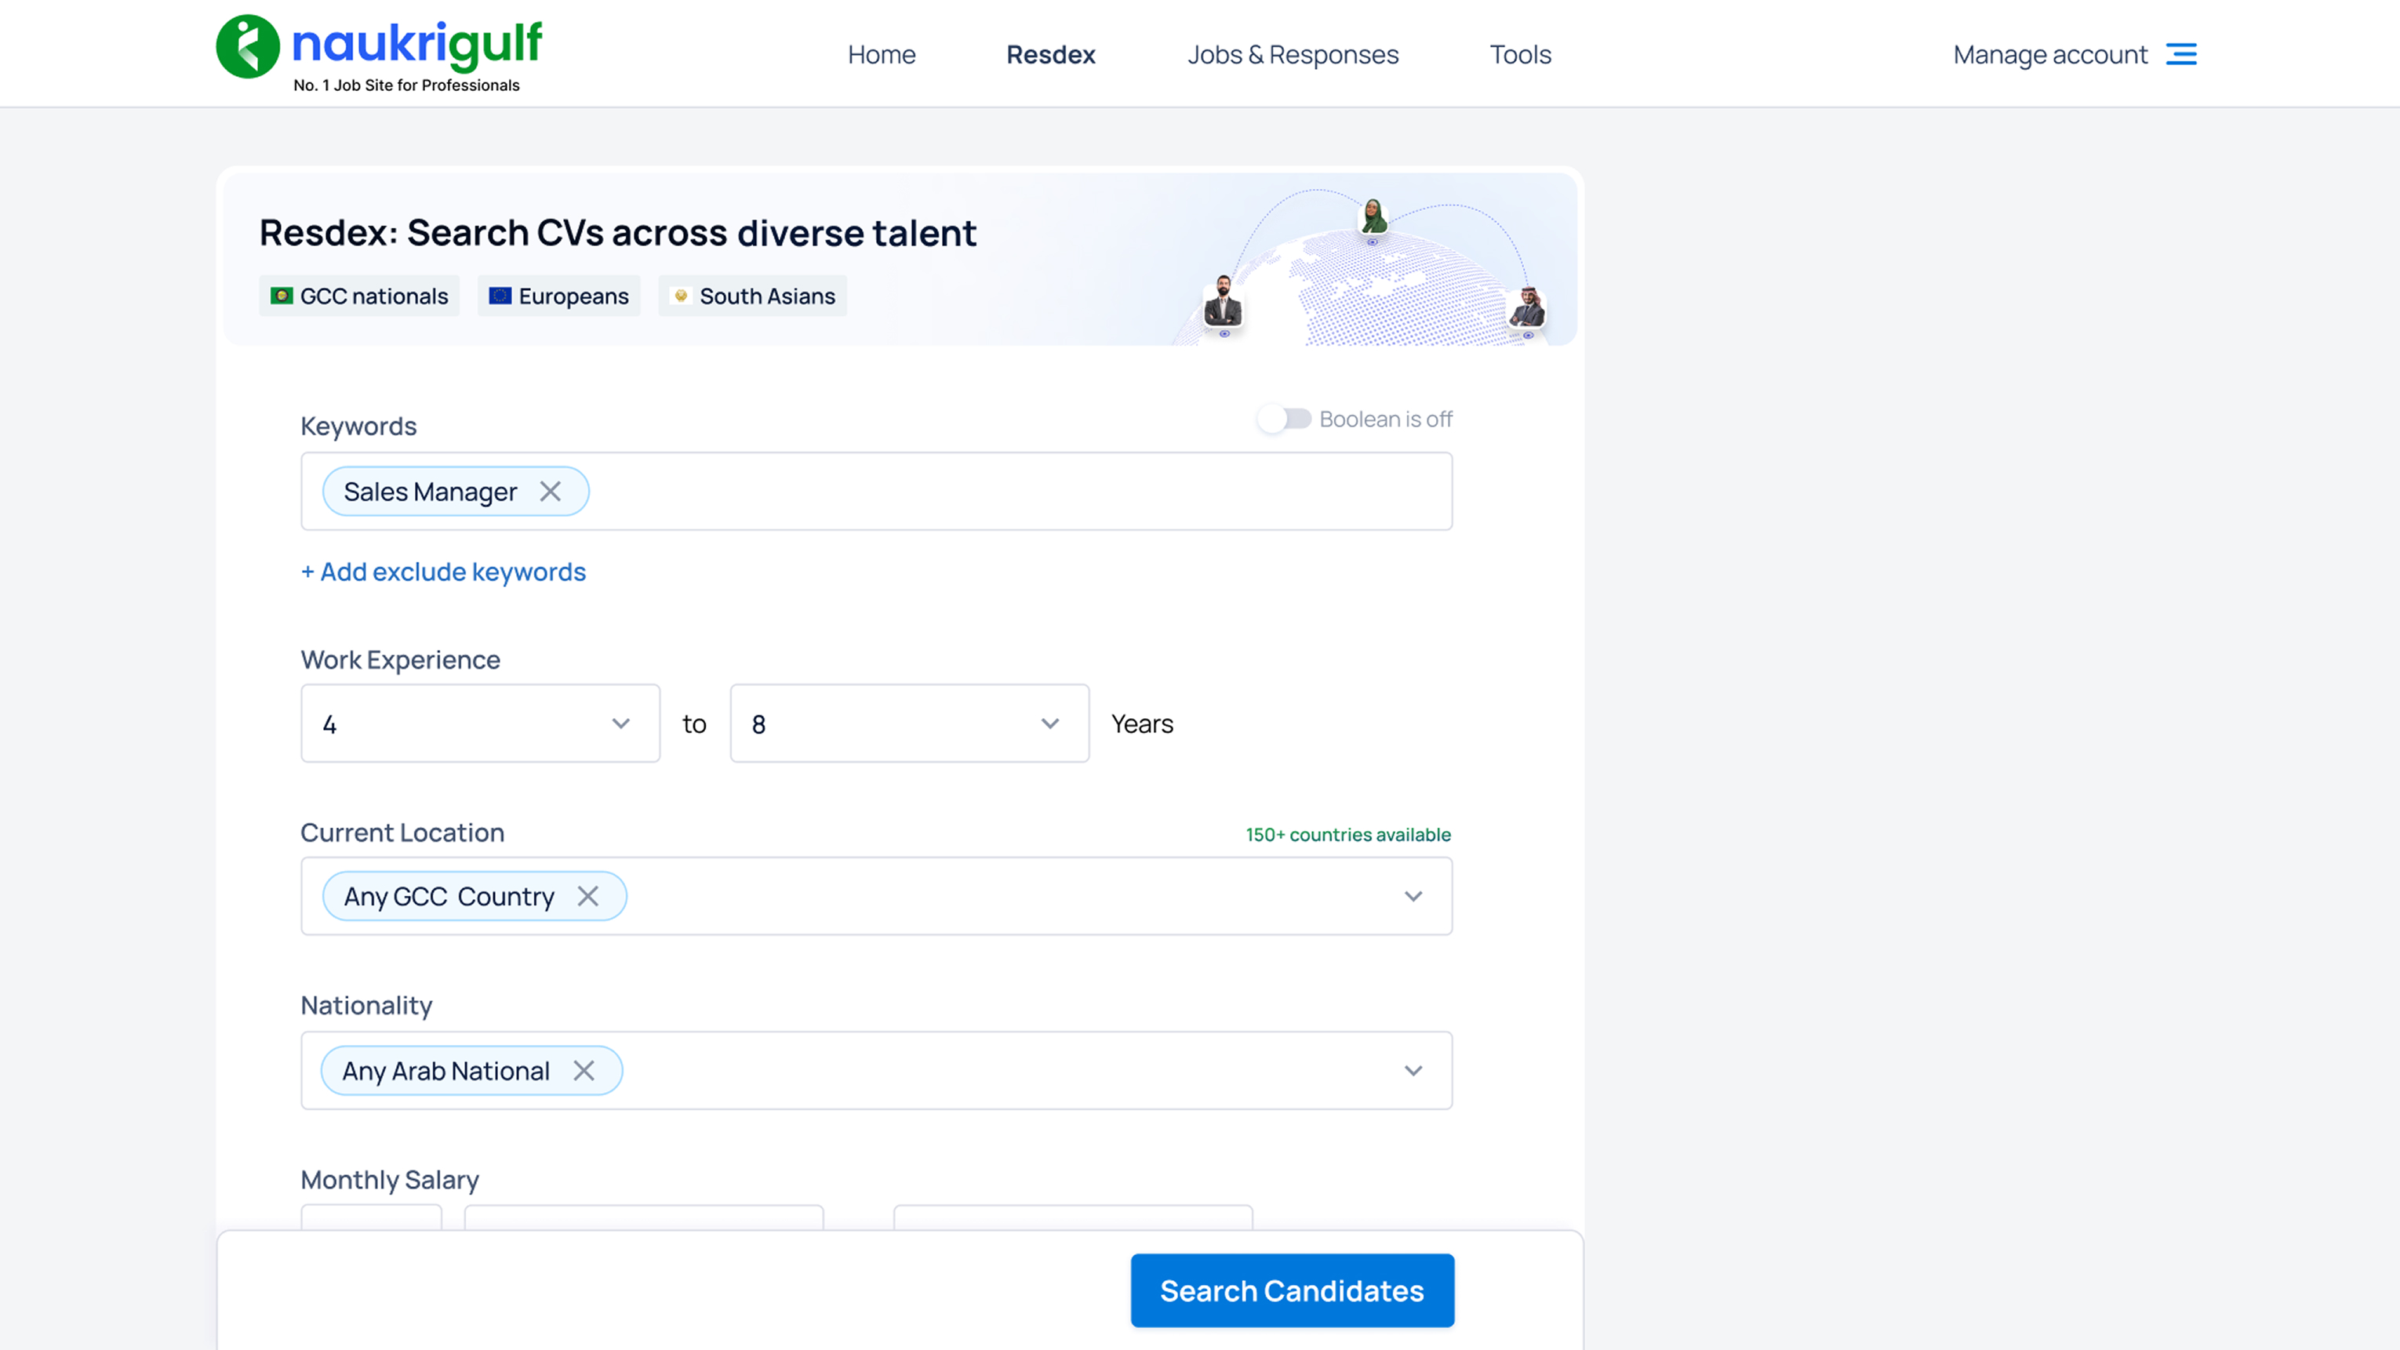This screenshot has height=1350, width=2400.
Task: Click the Sales Manager chip label
Action: click(x=431, y=492)
